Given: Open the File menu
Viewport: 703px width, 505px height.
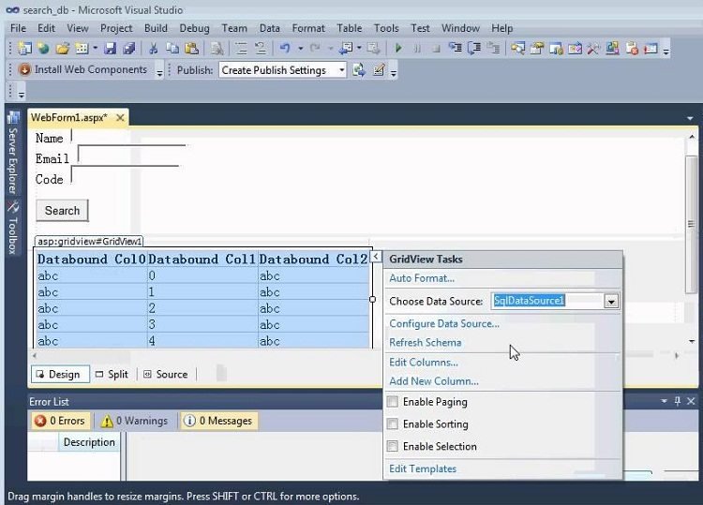Looking at the screenshot, I should point(18,28).
